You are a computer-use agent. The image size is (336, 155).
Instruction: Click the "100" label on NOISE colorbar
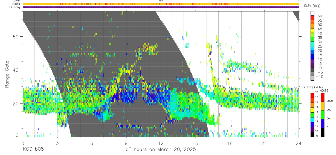pos(328,118)
